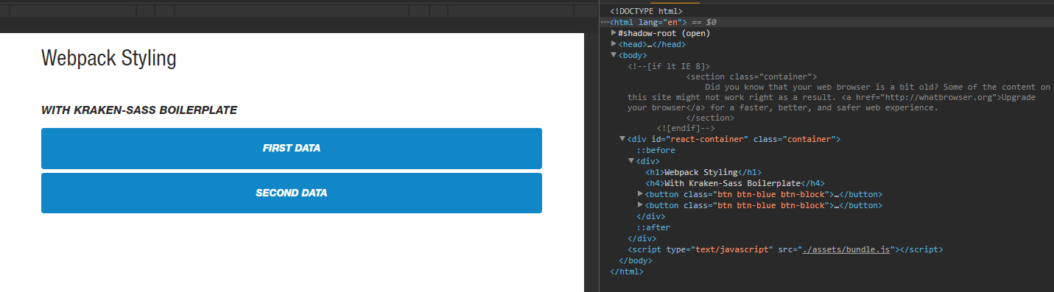The height and width of the screenshot is (292, 1054).
Task: Expand the second btn-blue button node
Action: (x=641, y=204)
